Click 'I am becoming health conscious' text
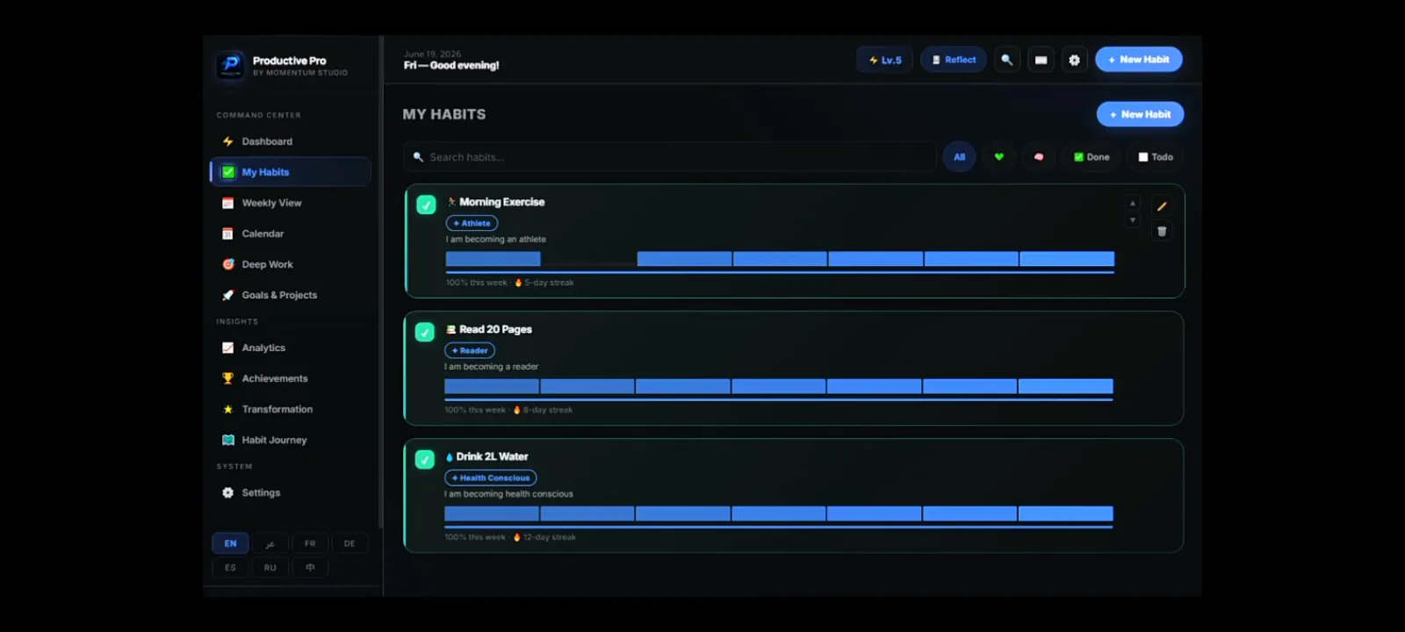This screenshot has height=632, width=1405. tap(509, 494)
